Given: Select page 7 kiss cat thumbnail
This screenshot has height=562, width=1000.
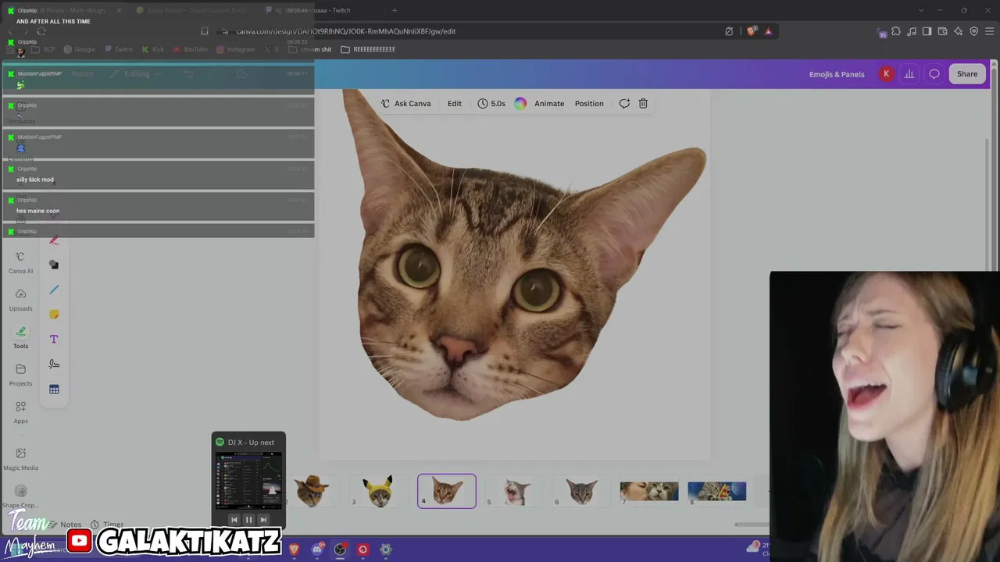Looking at the screenshot, I should 649,491.
